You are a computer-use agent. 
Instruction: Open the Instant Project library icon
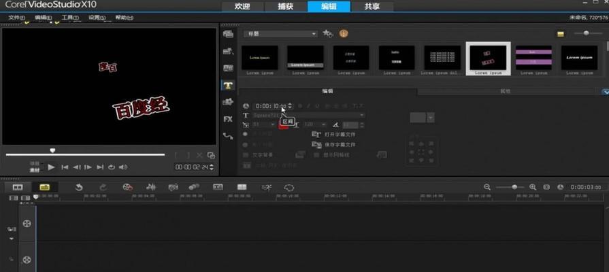(228, 51)
